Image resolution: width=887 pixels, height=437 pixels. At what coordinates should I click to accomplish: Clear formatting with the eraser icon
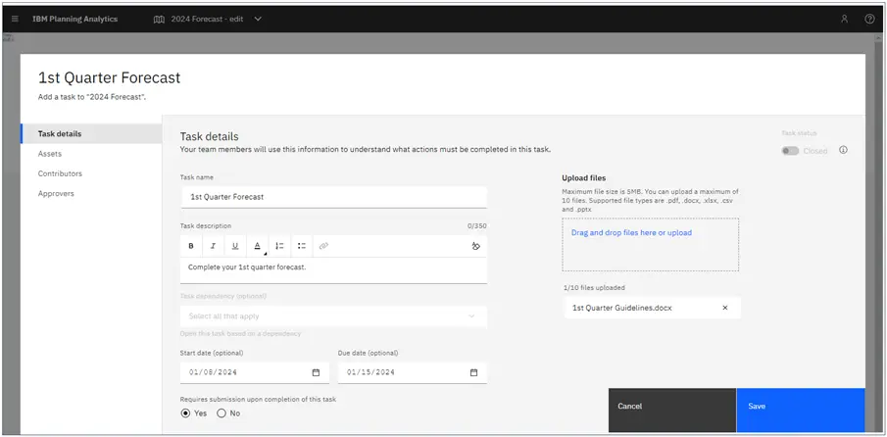(475, 246)
